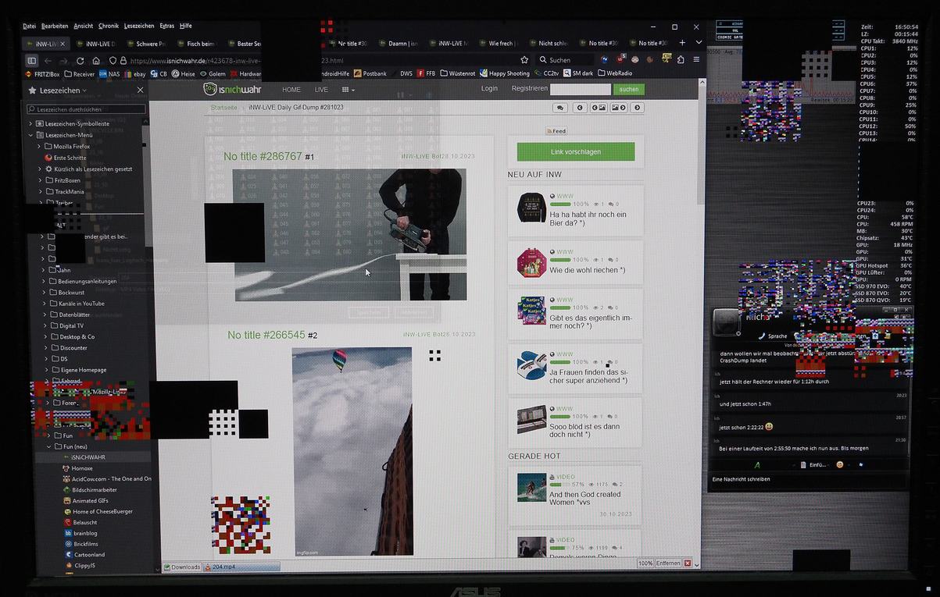Open the Golem bookmark
This screenshot has height=597, width=940.
click(213, 74)
